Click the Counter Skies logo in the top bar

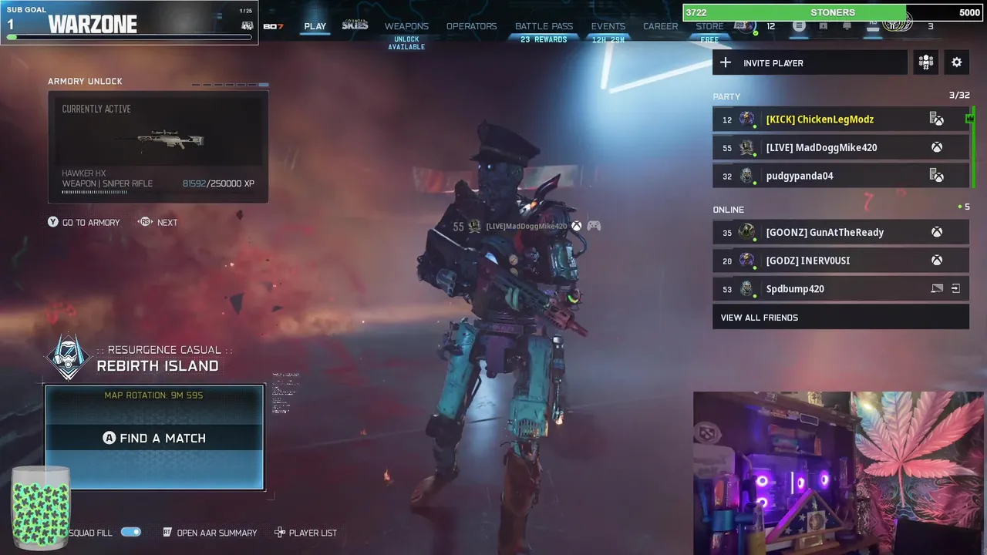(355, 25)
